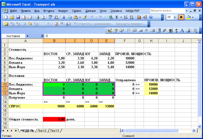Select column F by its header
The height and width of the screenshot is (139, 203).
[125, 41]
